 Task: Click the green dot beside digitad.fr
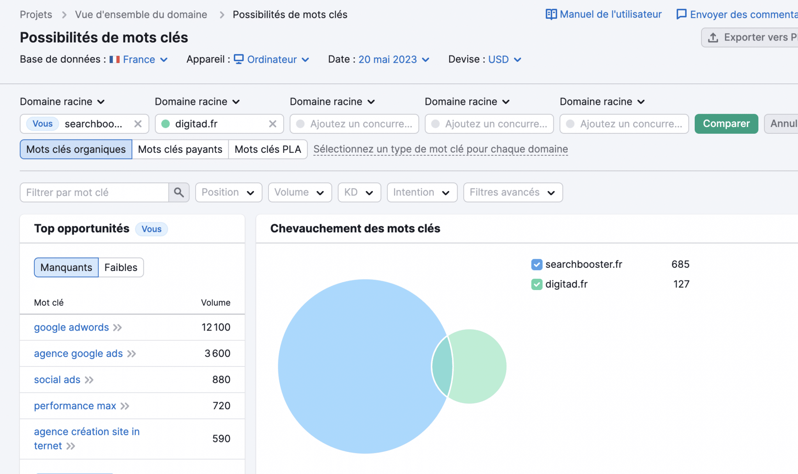(x=166, y=124)
